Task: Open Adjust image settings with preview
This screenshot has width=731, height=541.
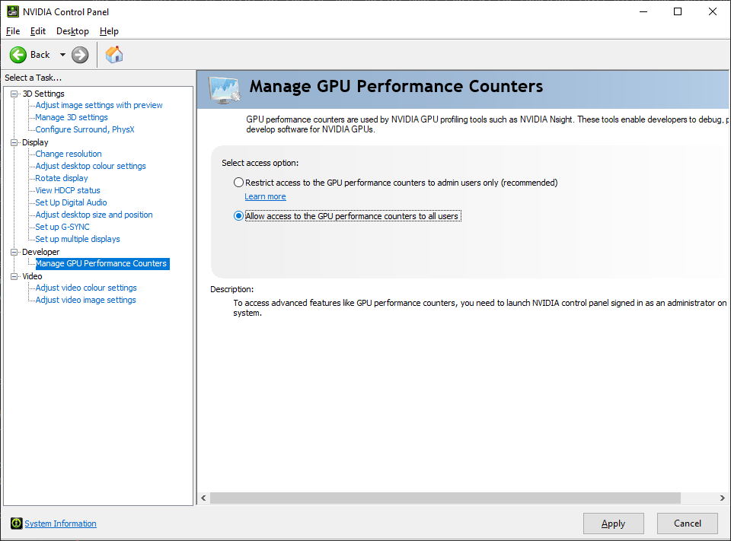Action: [99, 105]
